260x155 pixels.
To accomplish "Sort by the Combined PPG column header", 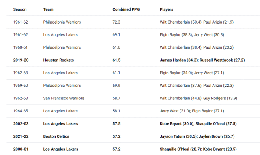I will coord(126,9).
